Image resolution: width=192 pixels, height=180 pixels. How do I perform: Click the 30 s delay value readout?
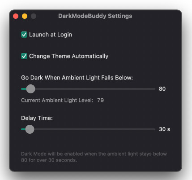(165, 129)
